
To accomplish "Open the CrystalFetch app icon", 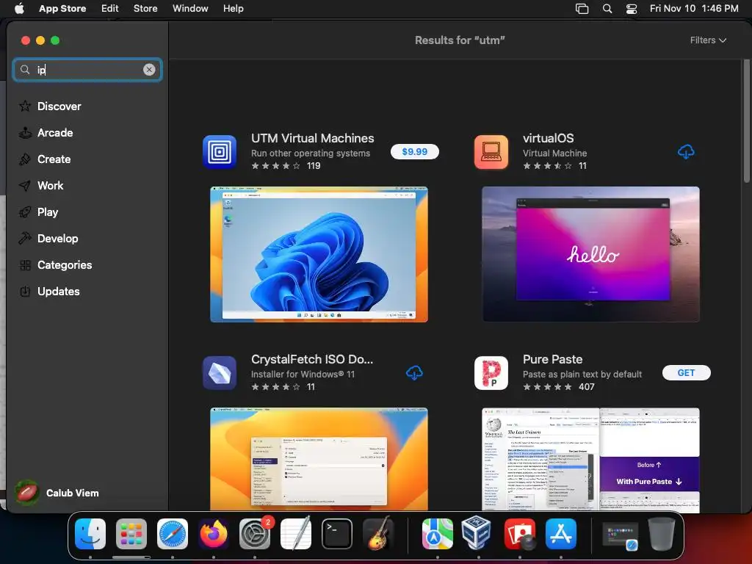I will tap(220, 372).
